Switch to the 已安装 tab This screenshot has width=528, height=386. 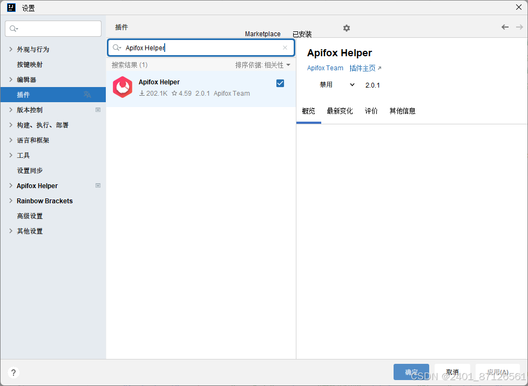pos(302,34)
